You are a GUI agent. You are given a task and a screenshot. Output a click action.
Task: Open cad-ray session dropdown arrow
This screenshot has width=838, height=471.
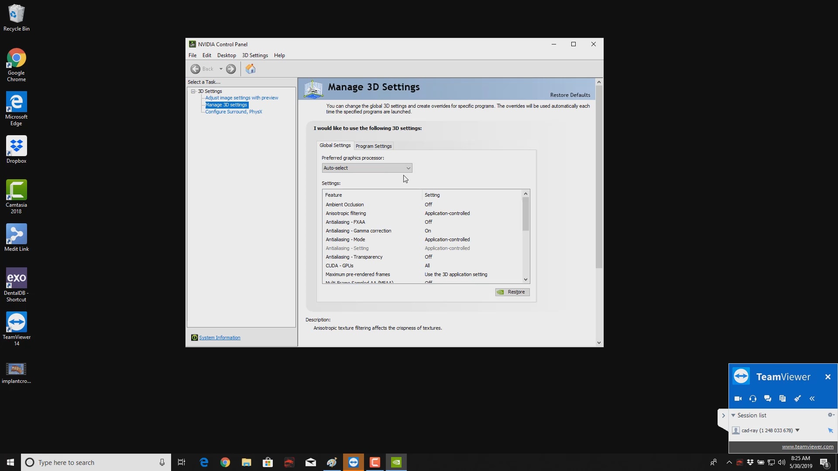click(797, 430)
